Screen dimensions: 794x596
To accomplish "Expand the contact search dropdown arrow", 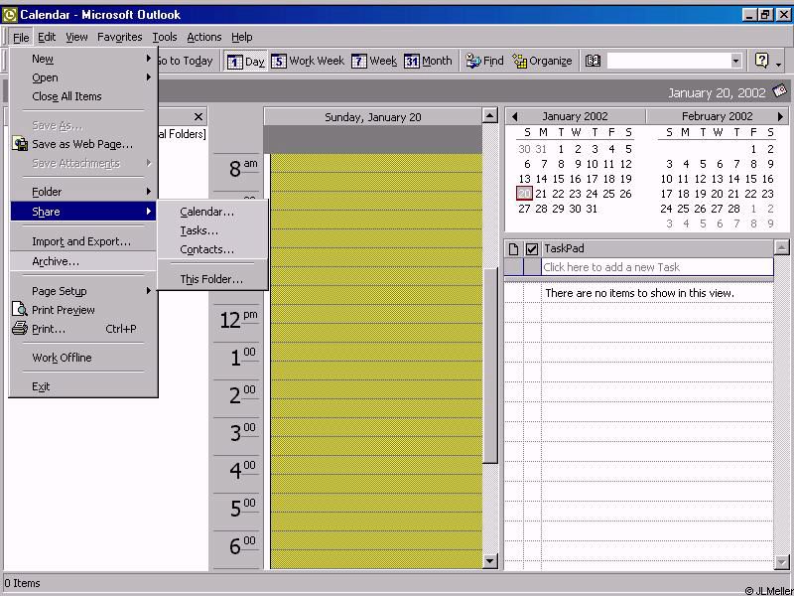I will (x=735, y=62).
